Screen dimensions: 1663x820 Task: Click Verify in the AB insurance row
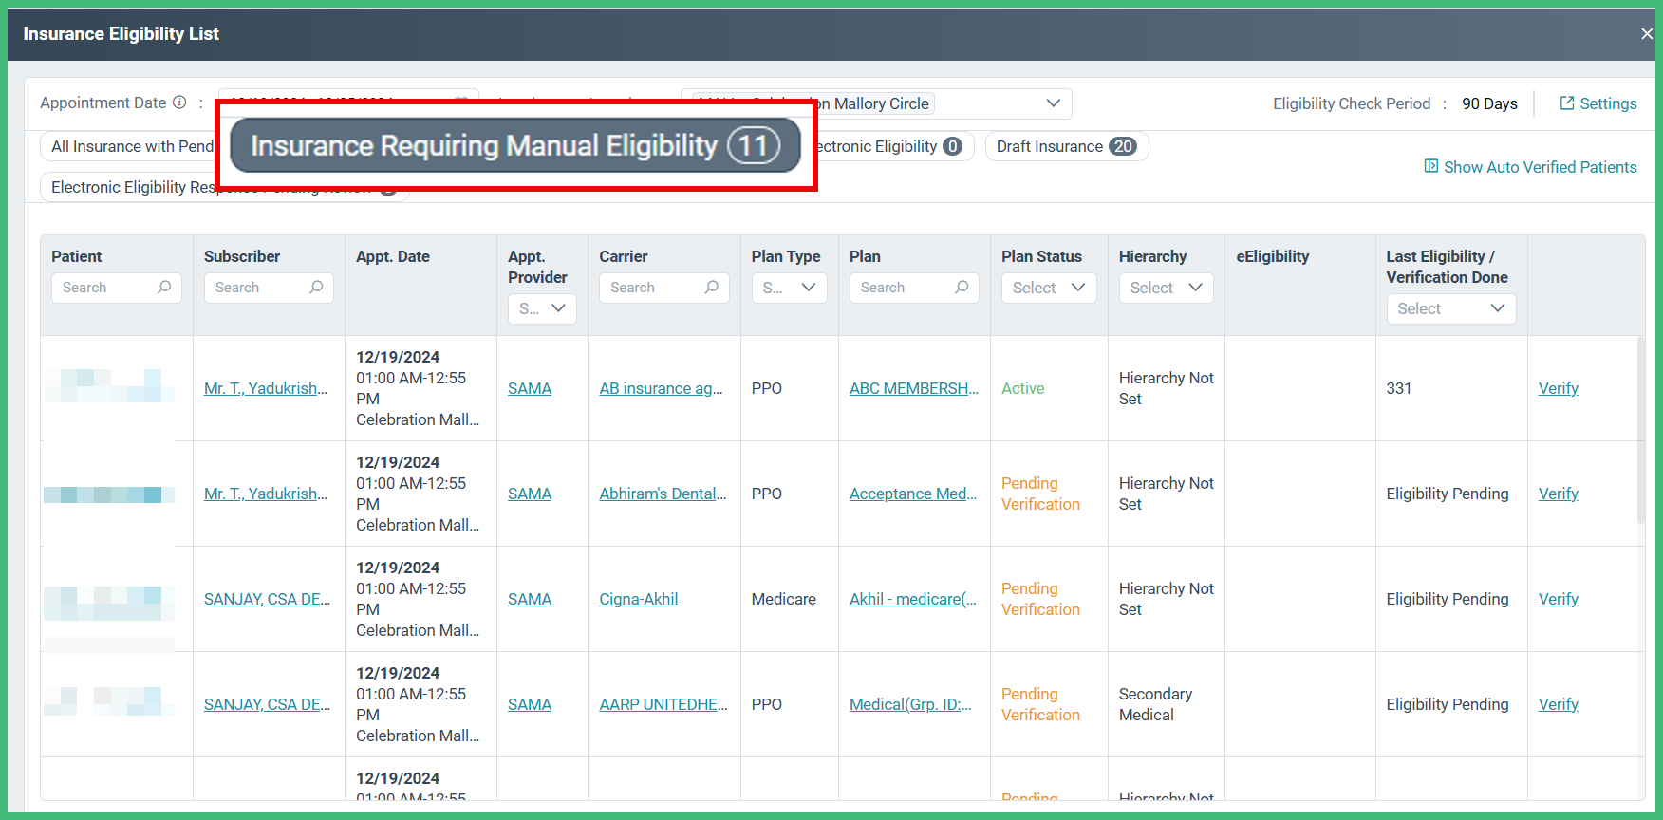1558,388
